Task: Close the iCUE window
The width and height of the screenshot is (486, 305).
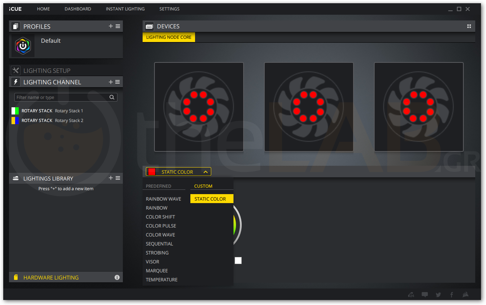Action: pos(468,9)
